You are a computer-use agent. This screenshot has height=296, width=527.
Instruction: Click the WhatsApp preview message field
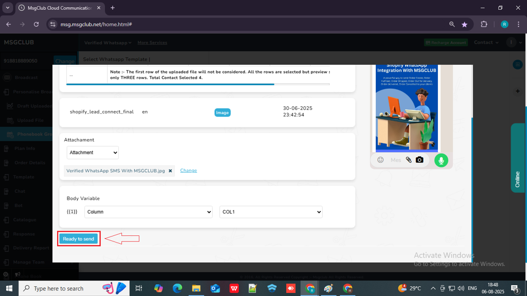tap(396, 160)
